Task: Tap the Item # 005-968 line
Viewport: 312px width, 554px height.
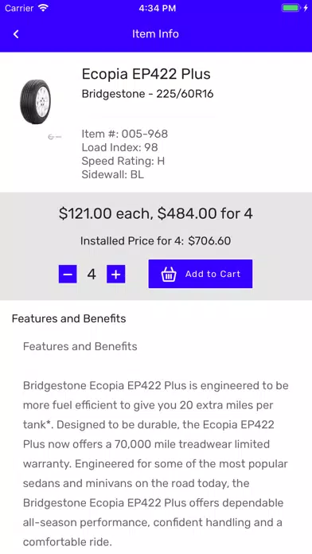Action: point(125,134)
